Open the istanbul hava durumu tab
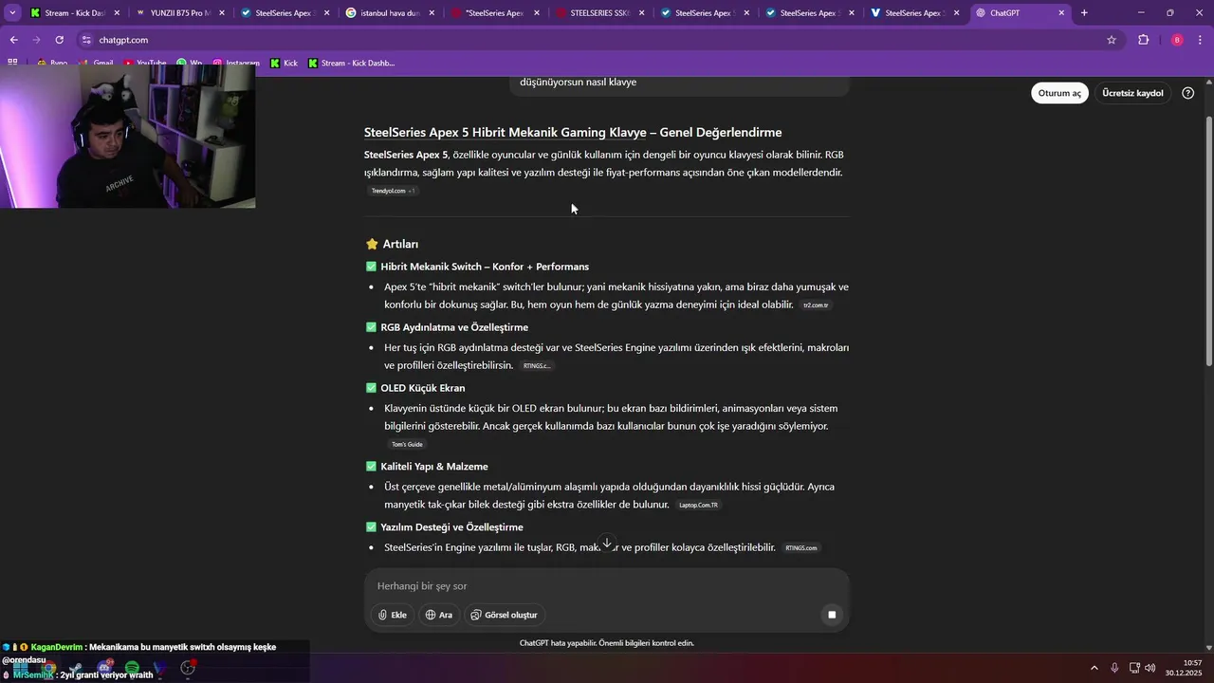Viewport: 1214px width, 683px height. pyautogui.click(x=390, y=13)
